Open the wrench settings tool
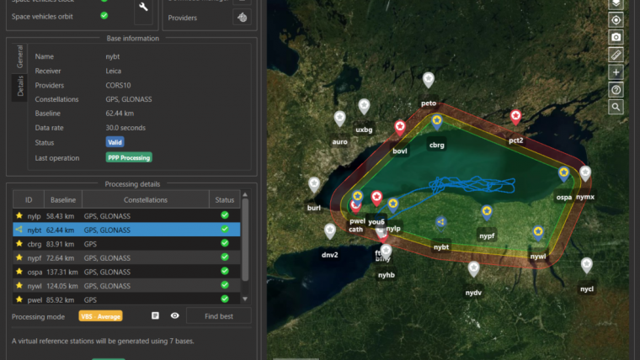This screenshot has width=640, height=360. click(x=143, y=7)
